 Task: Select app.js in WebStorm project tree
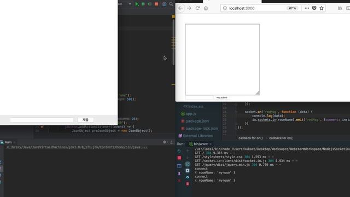pos(189,114)
